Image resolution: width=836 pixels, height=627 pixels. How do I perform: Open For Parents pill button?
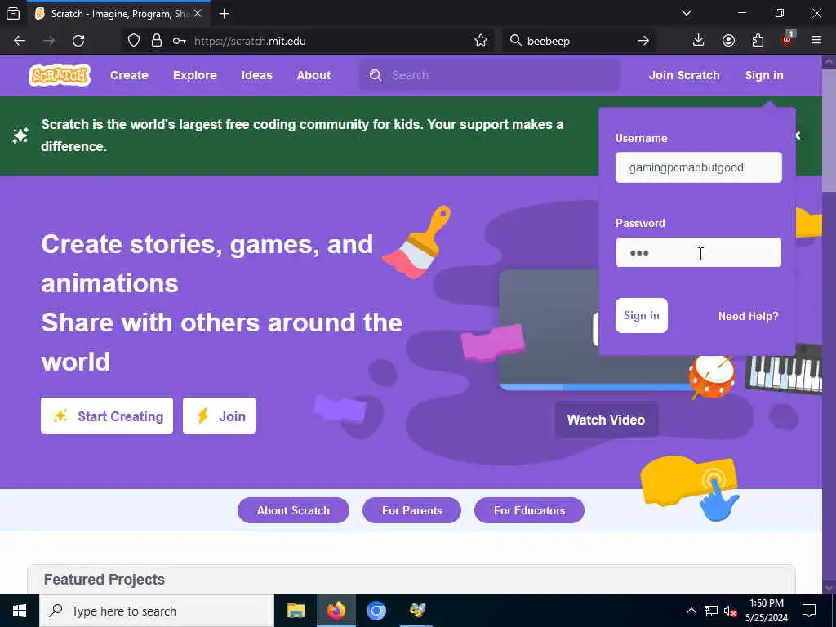coord(411,510)
